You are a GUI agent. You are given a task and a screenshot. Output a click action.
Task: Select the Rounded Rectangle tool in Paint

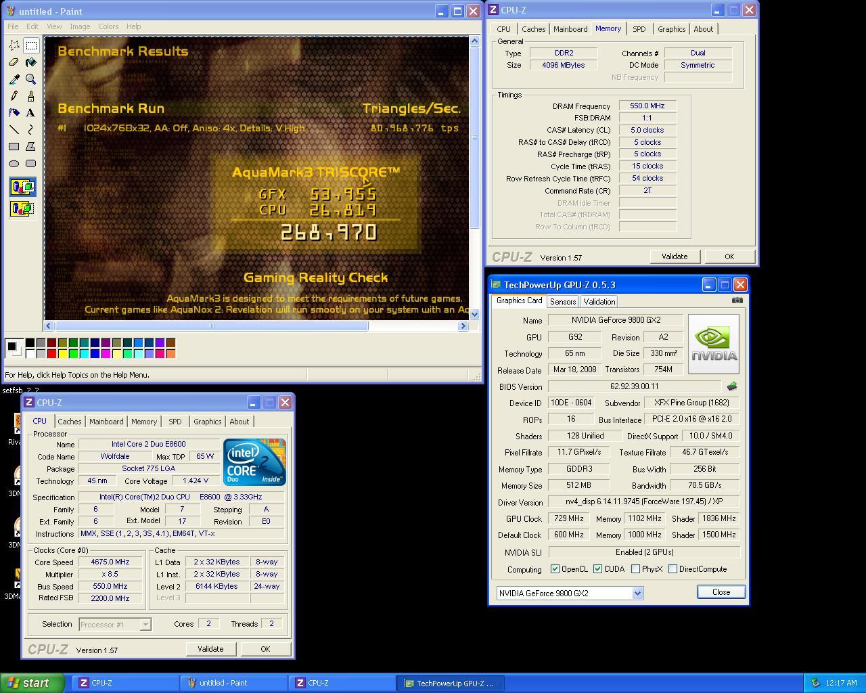[31, 163]
